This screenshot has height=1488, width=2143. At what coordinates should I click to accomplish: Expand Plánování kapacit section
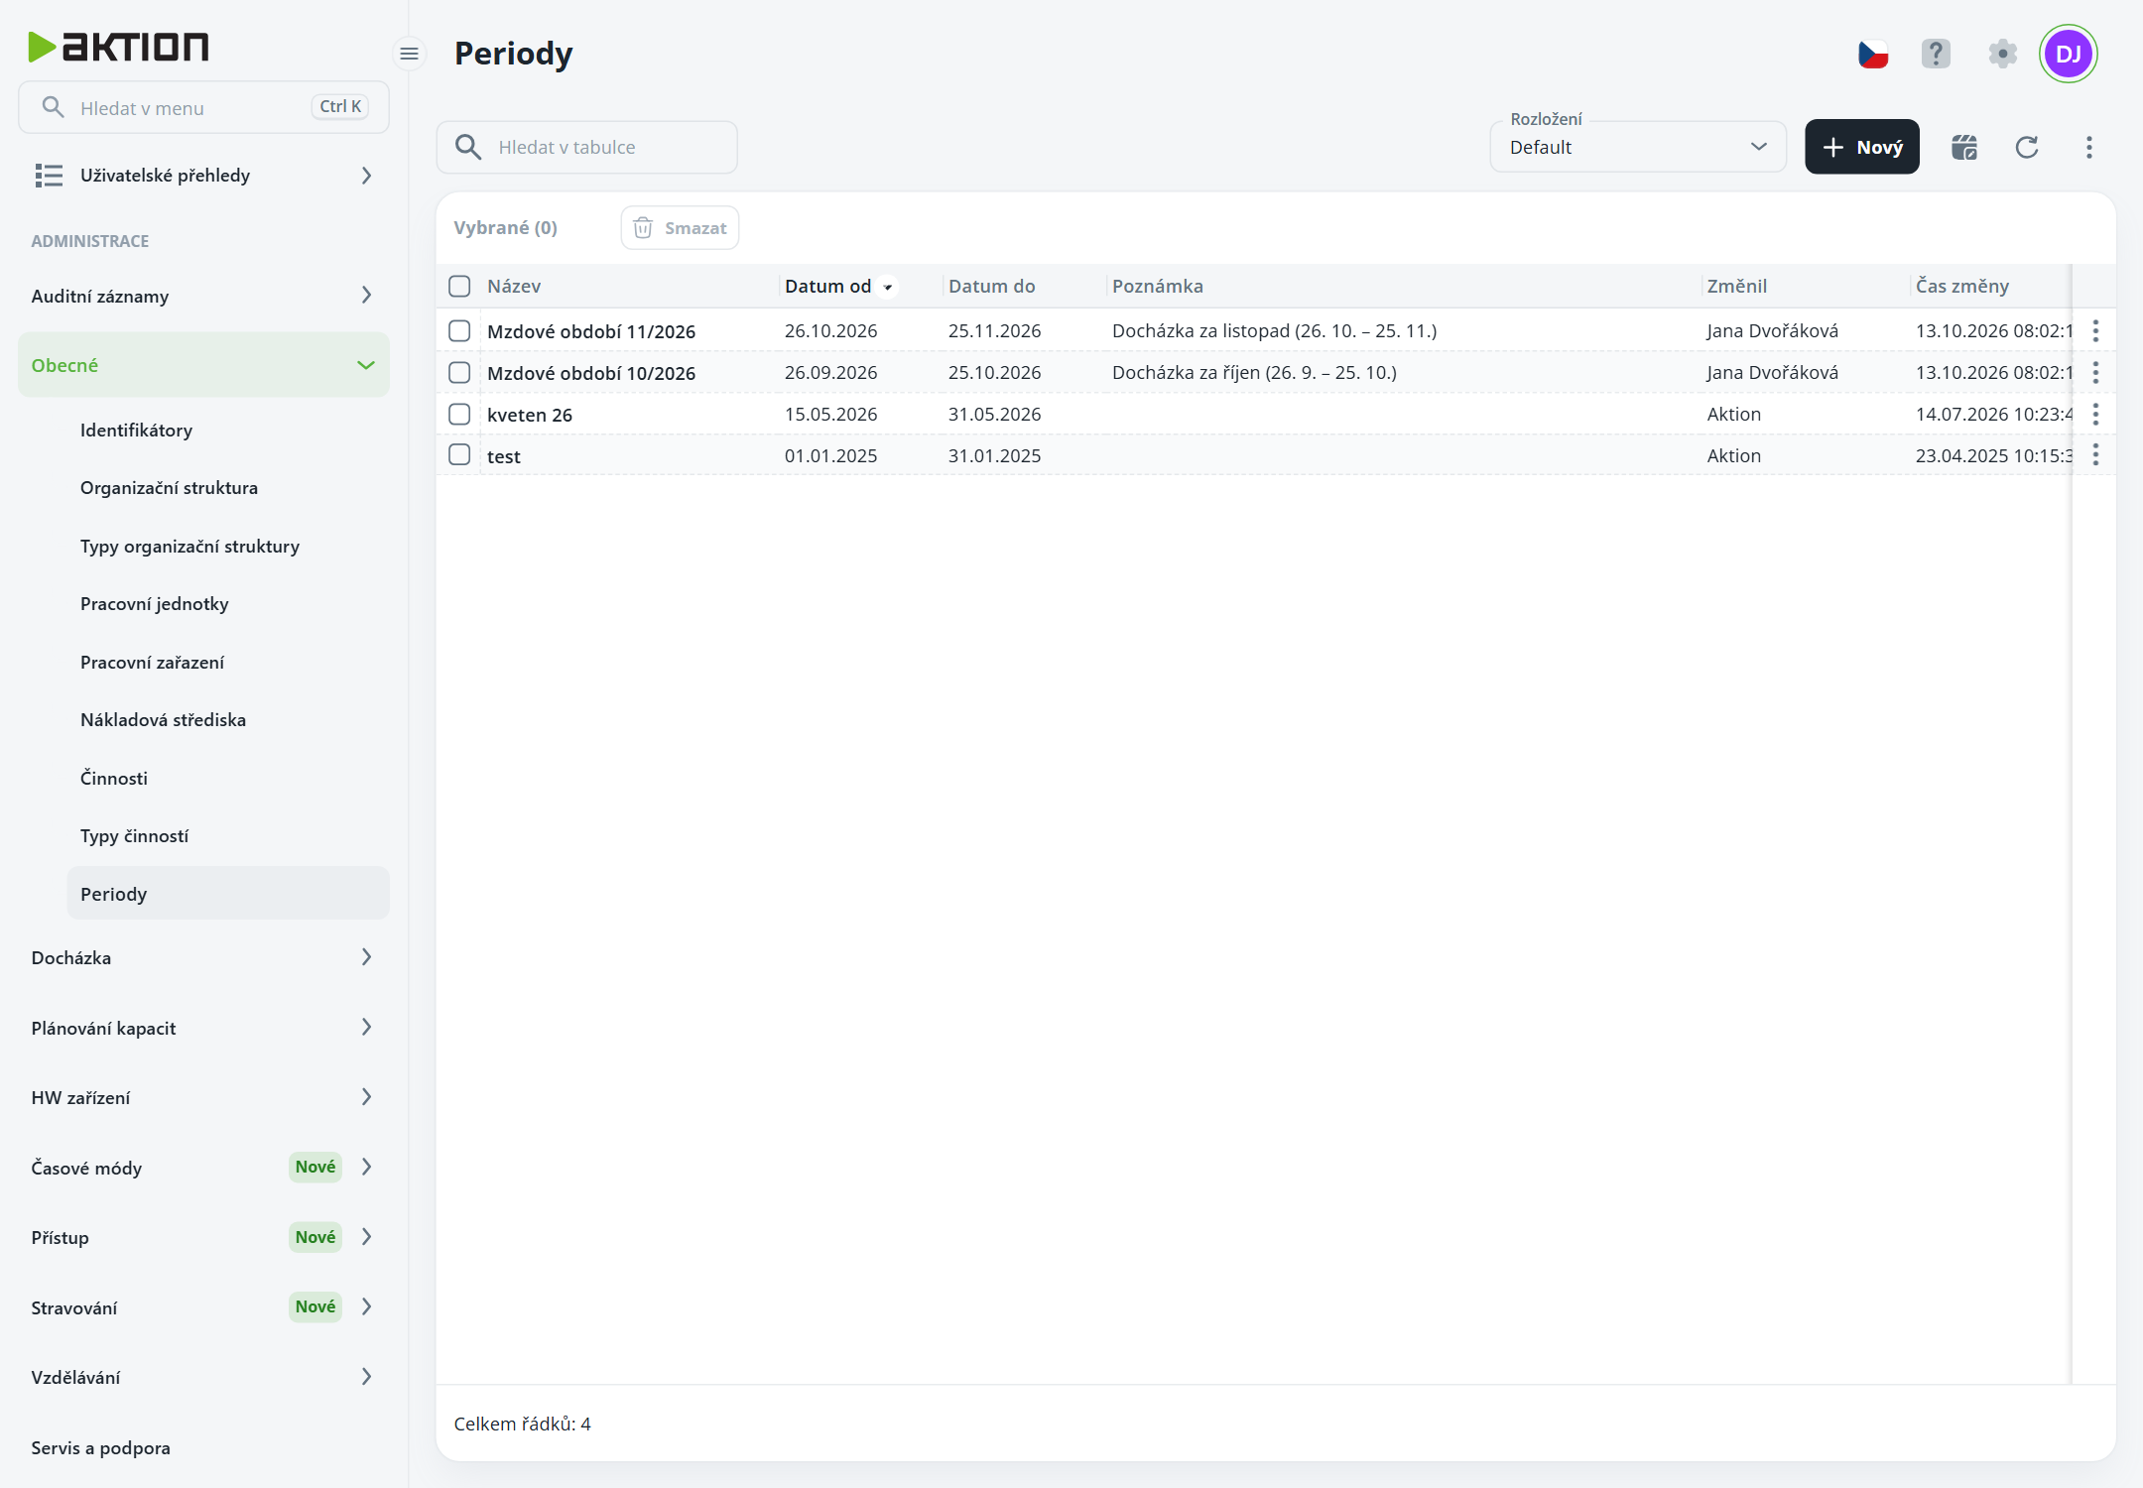203,1028
